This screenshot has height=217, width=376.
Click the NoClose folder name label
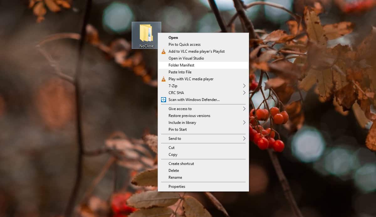pyautogui.click(x=146, y=46)
